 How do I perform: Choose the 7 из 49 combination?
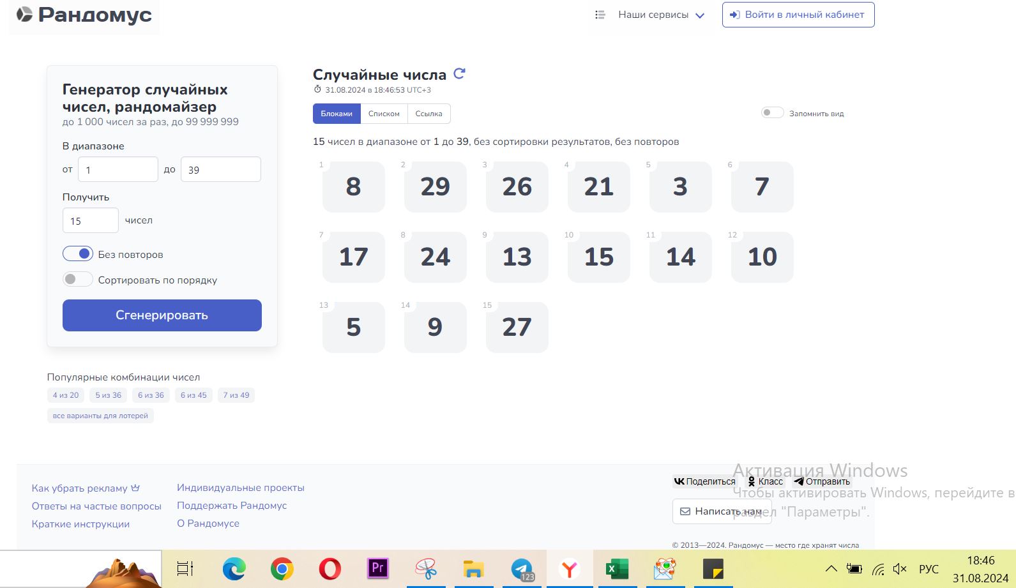(236, 395)
